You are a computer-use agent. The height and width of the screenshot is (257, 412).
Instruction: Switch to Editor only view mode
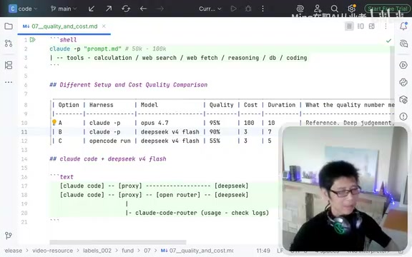349,26
